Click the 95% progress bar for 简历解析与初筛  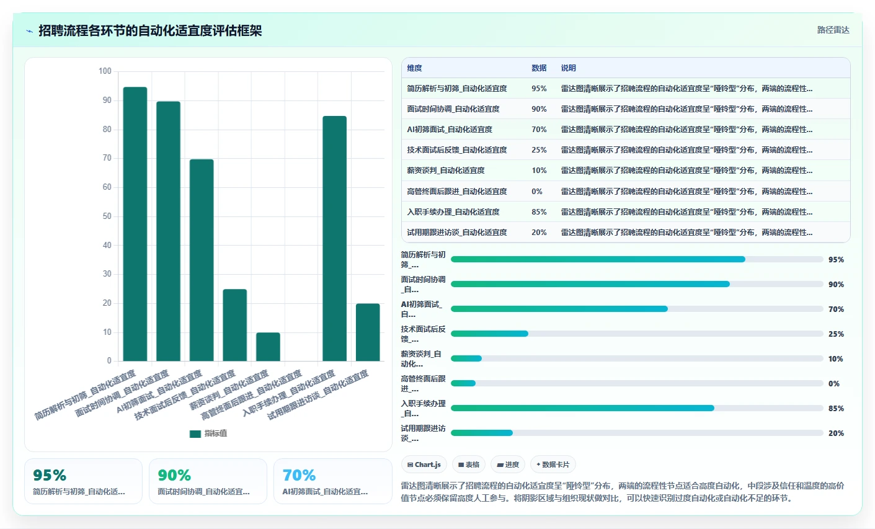click(x=637, y=259)
